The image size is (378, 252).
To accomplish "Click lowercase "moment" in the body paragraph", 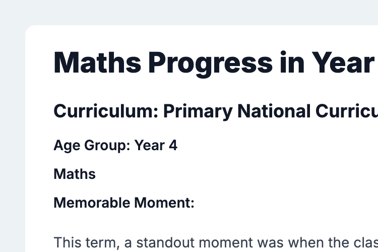I will [x=226, y=243].
